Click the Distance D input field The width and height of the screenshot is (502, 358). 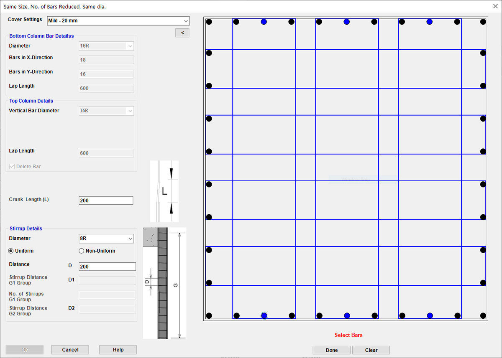(x=107, y=267)
